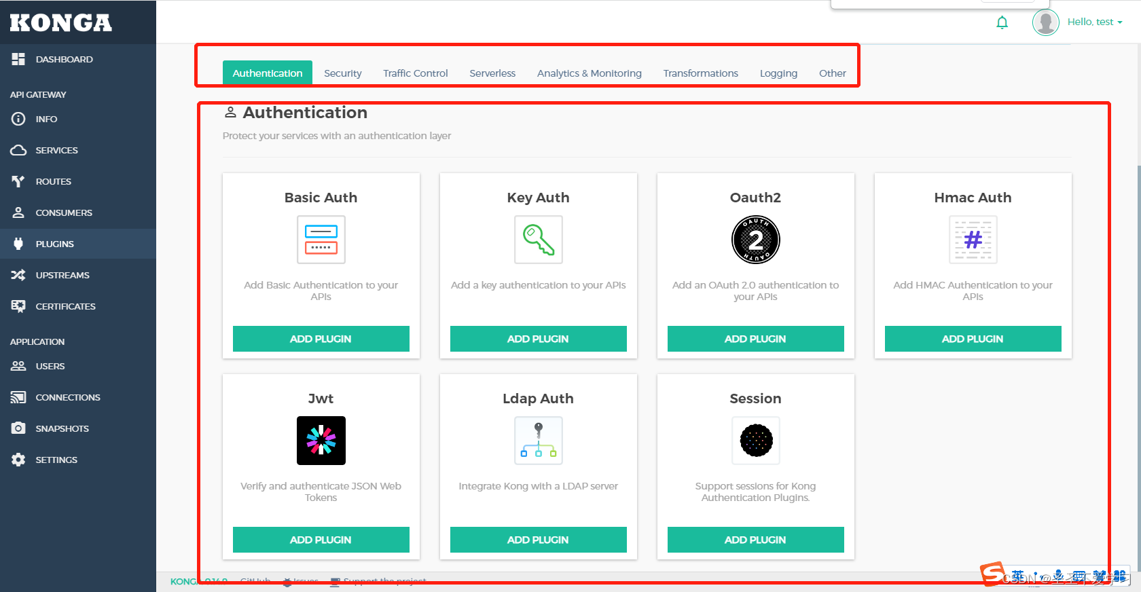Click the Certificates badge icon
This screenshot has height=592, width=1141.
tap(18, 306)
